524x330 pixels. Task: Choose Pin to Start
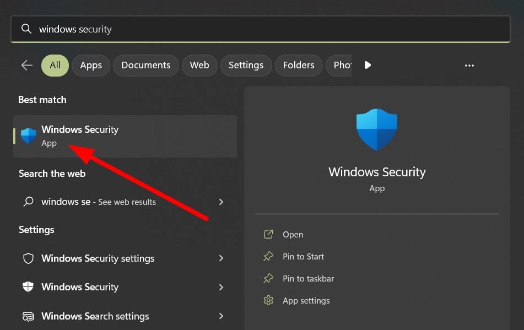(303, 257)
